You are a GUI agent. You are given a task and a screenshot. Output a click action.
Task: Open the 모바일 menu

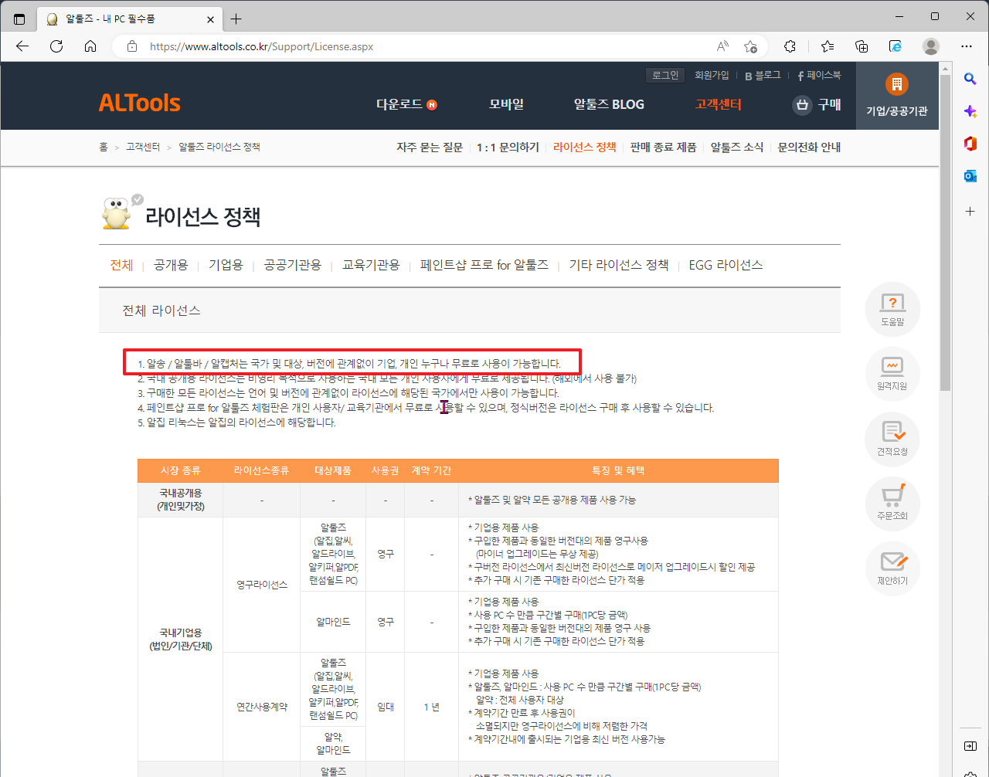coord(506,104)
